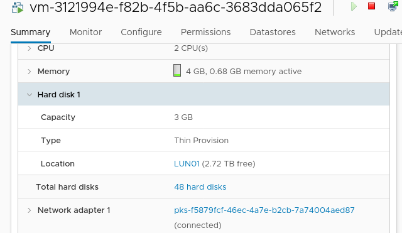Viewport: 402px width, 233px height.
Task: Click the Hard disk 1 header row
Action: [x=204, y=94]
